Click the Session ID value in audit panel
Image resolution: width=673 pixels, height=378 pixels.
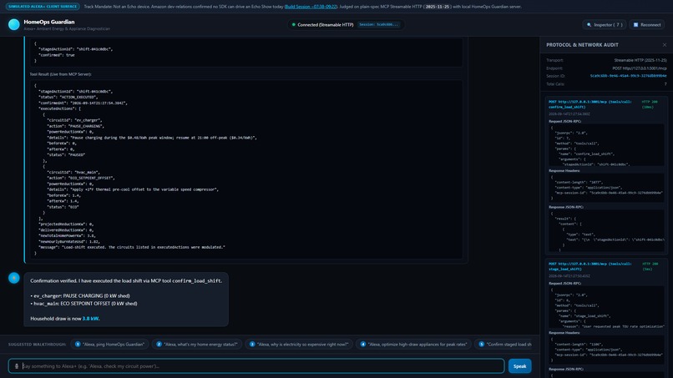tap(628, 76)
